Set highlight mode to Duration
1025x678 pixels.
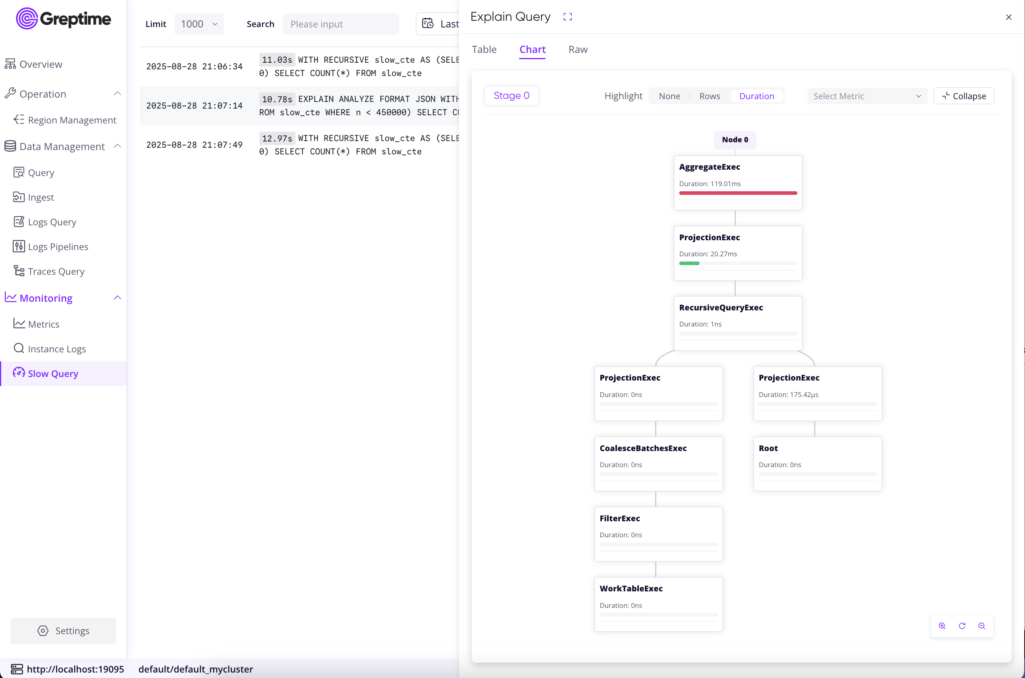[756, 96]
